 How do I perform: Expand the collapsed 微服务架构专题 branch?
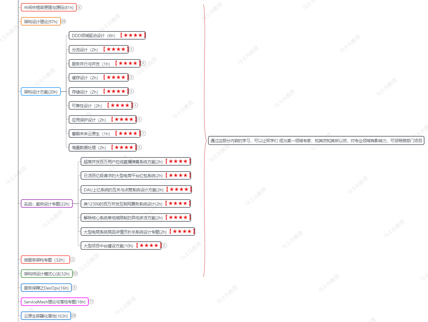[x=73, y=259]
